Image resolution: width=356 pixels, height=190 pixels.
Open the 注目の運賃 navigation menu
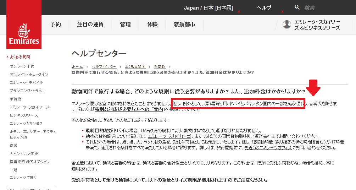click(x=90, y=24)
